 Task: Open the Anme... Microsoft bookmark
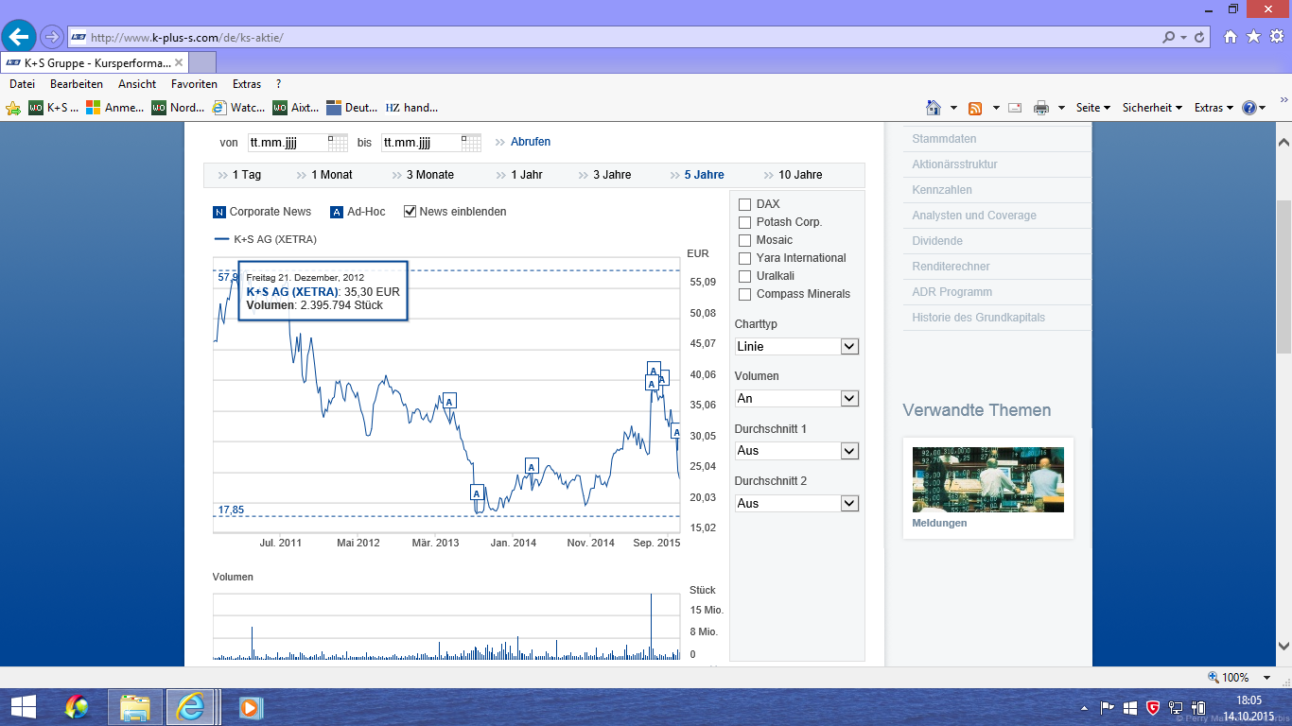(x=115, y=108)
